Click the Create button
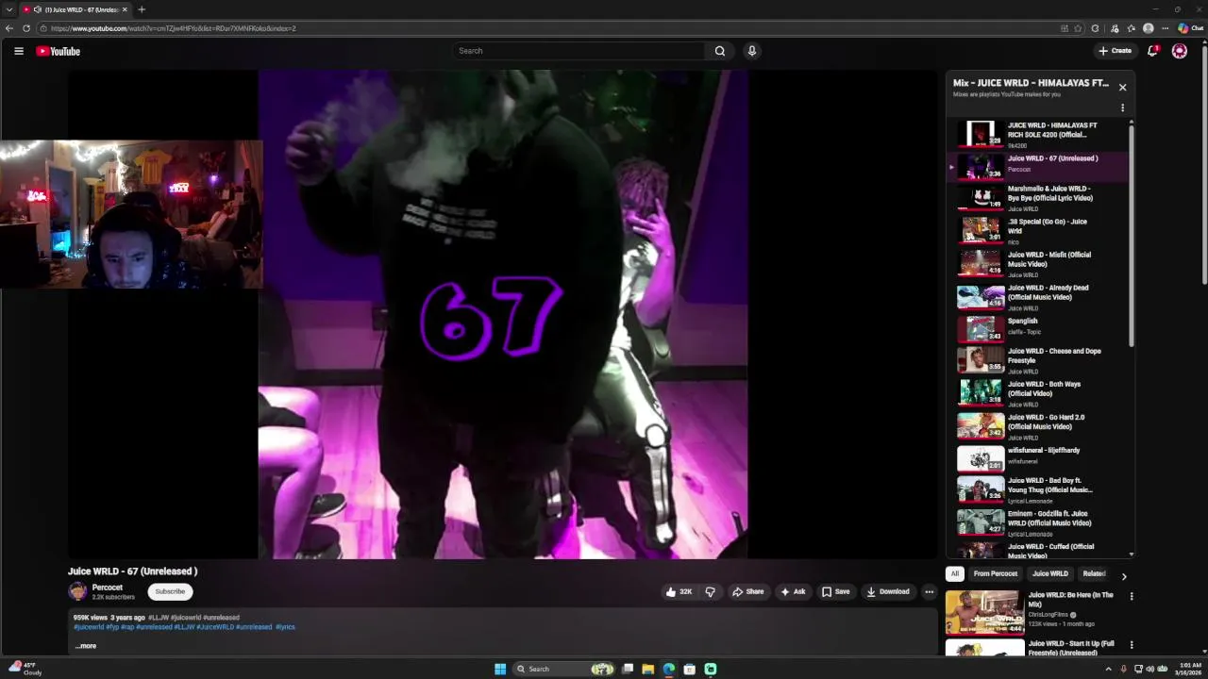Viewport: 1208px width, 679px height. [1115, 51]
